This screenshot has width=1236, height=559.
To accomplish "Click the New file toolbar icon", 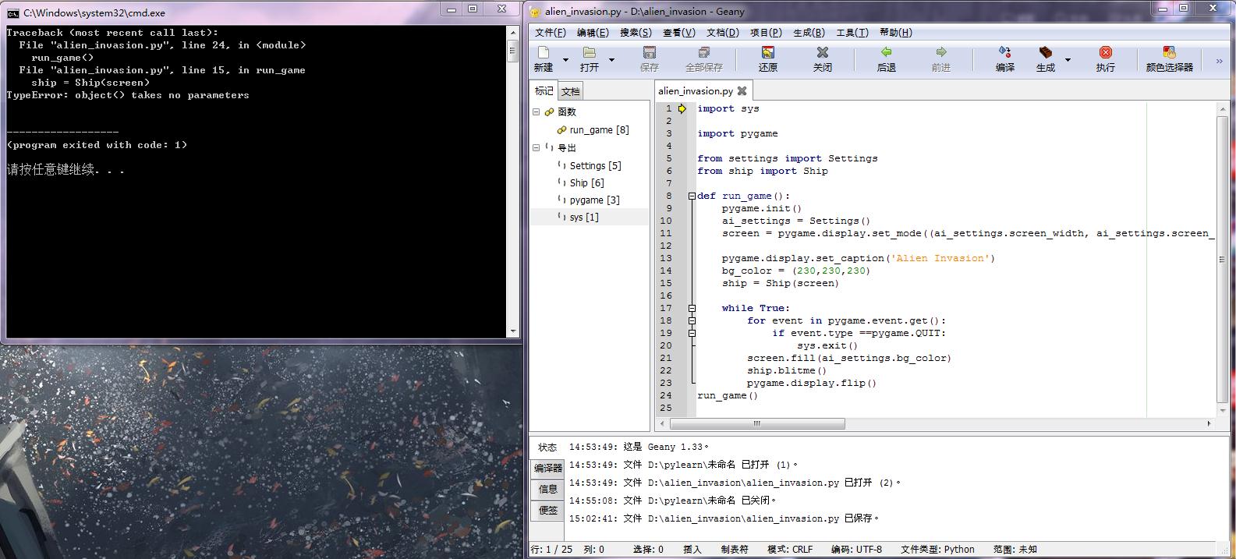I will pyautogui.click(x=544, y=53).
